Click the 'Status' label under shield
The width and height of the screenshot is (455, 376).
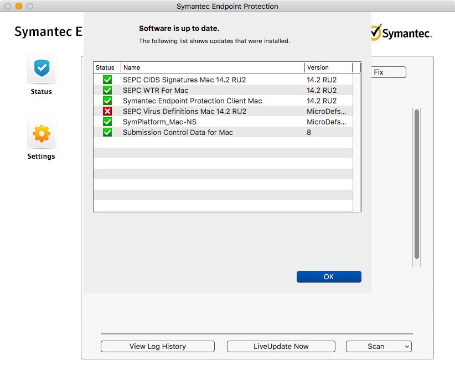[x=41, y=92]
